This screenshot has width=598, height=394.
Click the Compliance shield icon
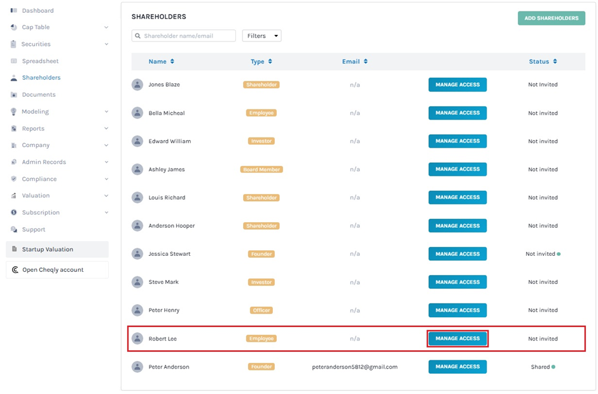click(14, 179)
